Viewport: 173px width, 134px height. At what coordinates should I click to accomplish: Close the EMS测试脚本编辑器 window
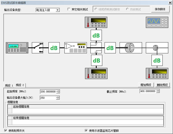(170, 3)
